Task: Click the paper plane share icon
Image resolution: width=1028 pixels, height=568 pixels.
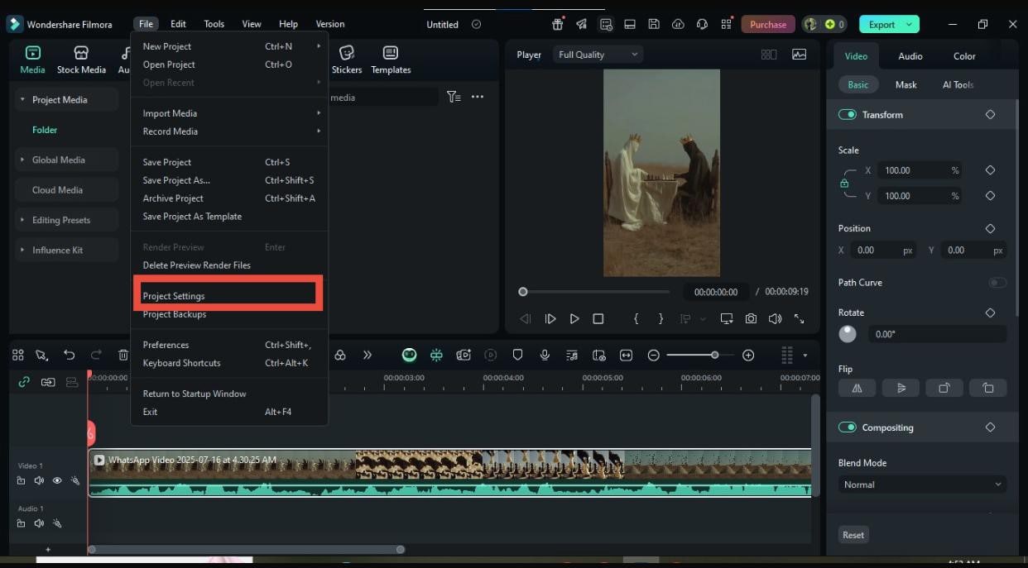Action: pyautogui.click(x=582, y=24)
